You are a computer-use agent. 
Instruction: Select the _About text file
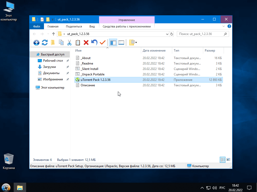(x=148, y=58)
